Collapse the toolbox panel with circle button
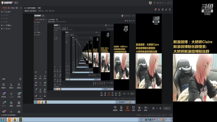217x122 pixels. [20, 79]
